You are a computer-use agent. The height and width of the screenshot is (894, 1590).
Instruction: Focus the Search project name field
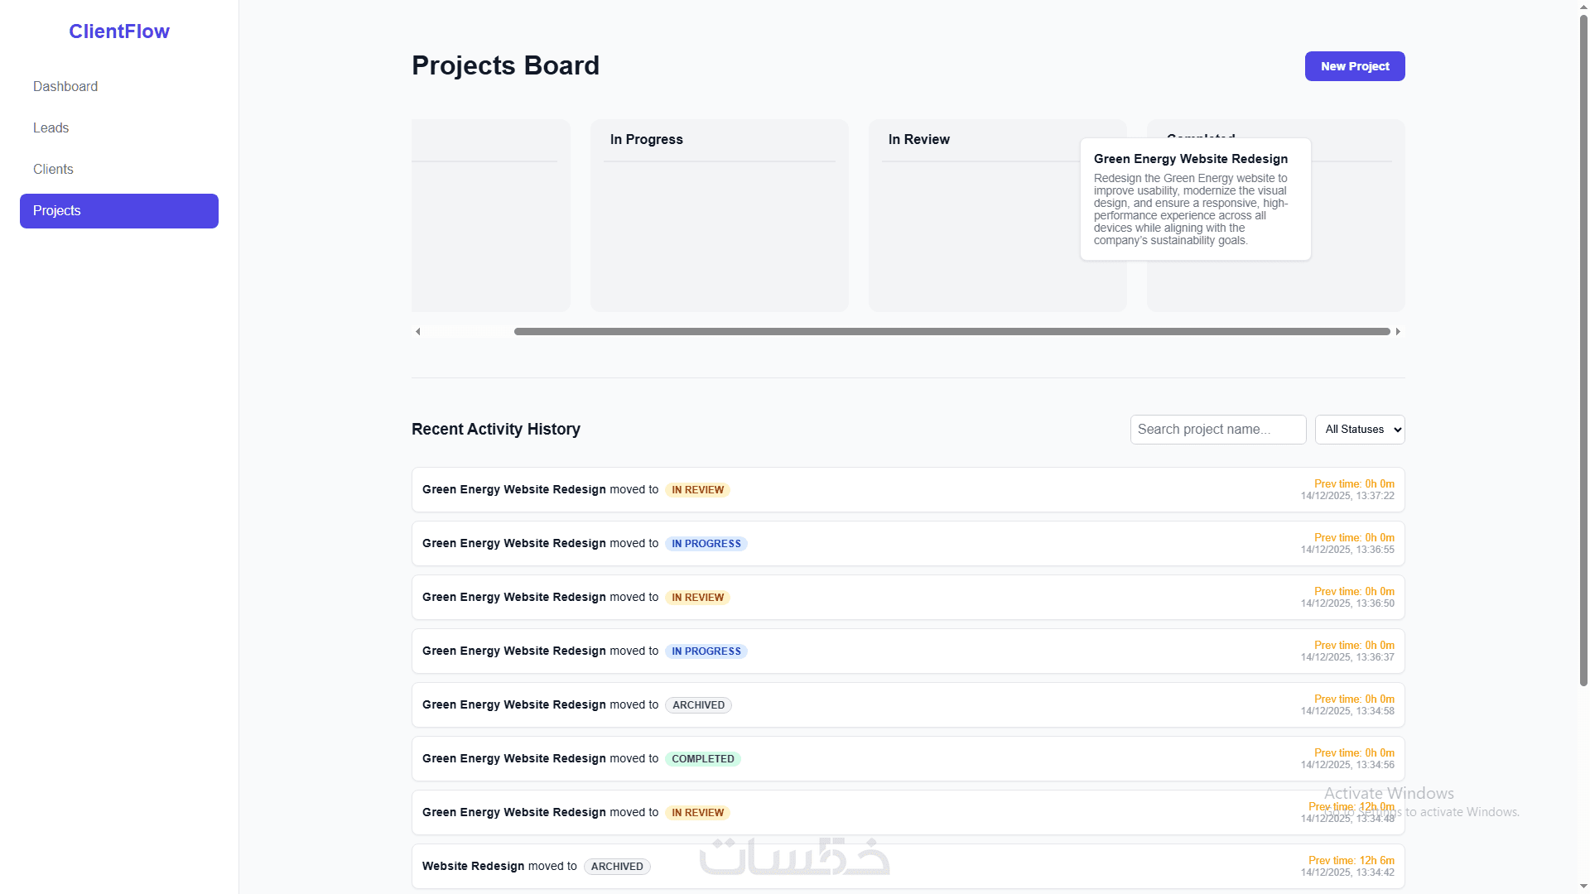tap(1217, 430)
